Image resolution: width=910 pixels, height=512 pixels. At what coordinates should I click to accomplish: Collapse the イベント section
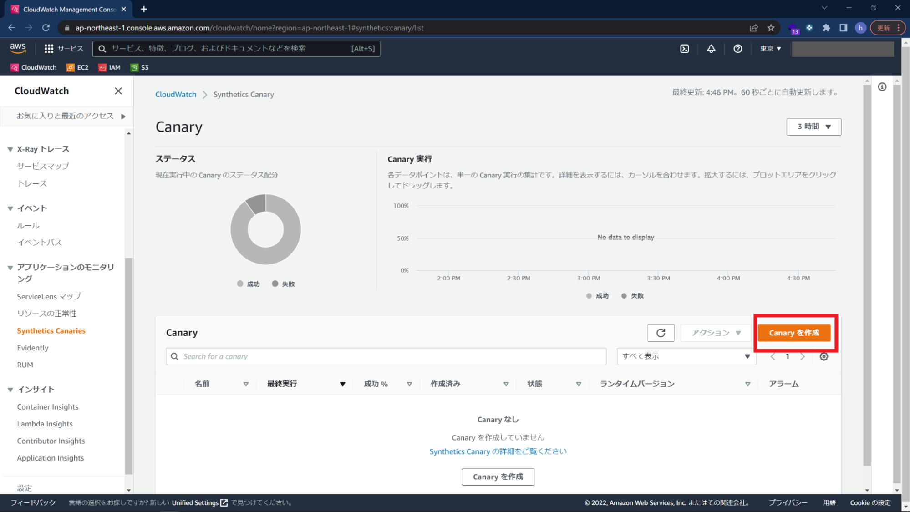10,208
